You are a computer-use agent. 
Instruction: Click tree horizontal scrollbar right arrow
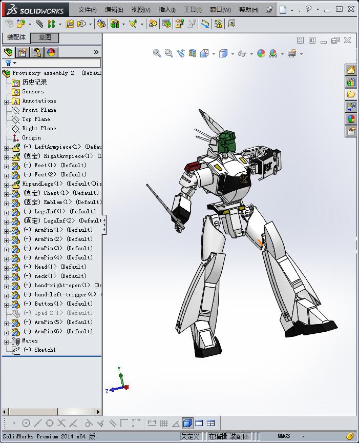[x=98, y=412]
